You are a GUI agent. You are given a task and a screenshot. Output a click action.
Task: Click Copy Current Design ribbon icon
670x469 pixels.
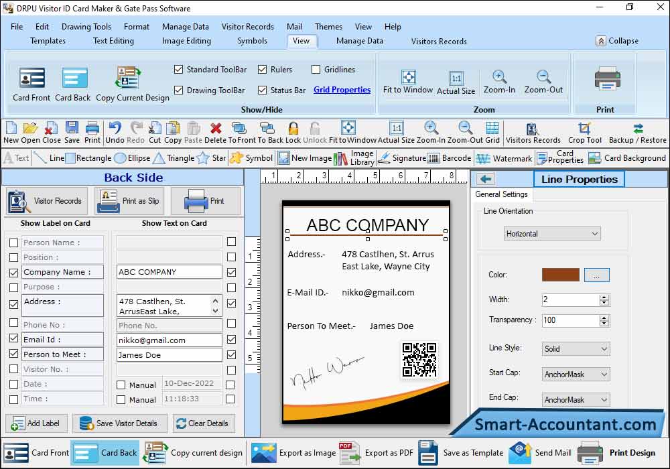(128, 78)
